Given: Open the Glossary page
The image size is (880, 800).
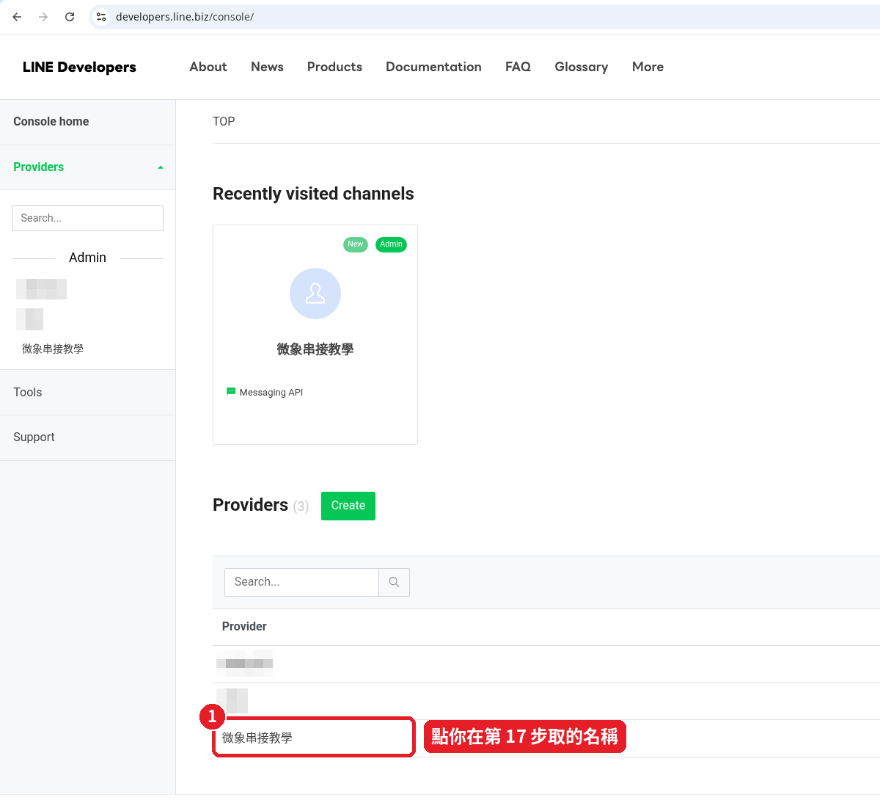Looking at the screenshot, I should tap(582, 67).
